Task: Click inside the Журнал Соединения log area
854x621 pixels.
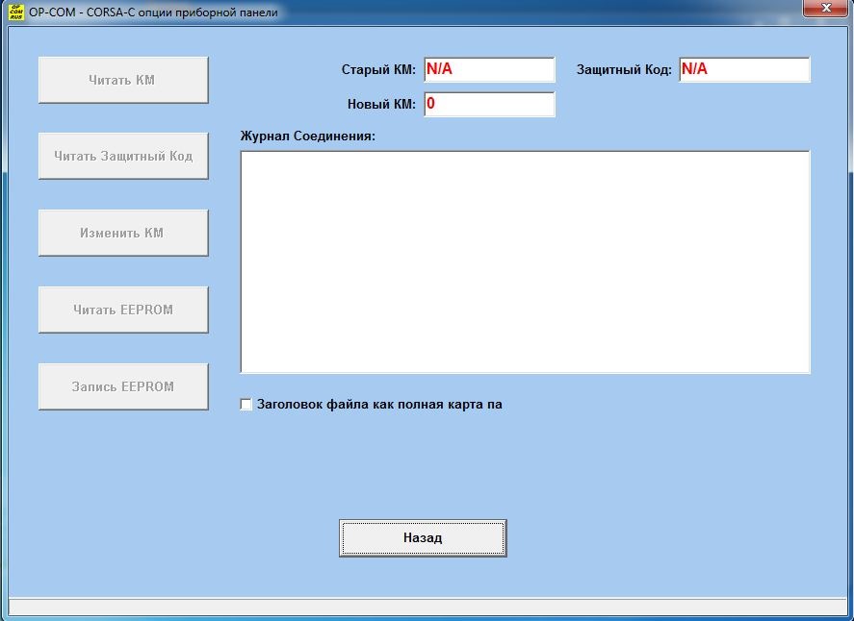Action: coord(526,262)
